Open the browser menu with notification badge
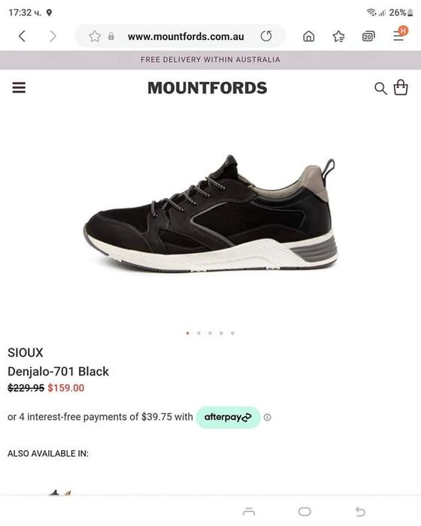Viewport: 421px width, 526px height. [399, 34]
